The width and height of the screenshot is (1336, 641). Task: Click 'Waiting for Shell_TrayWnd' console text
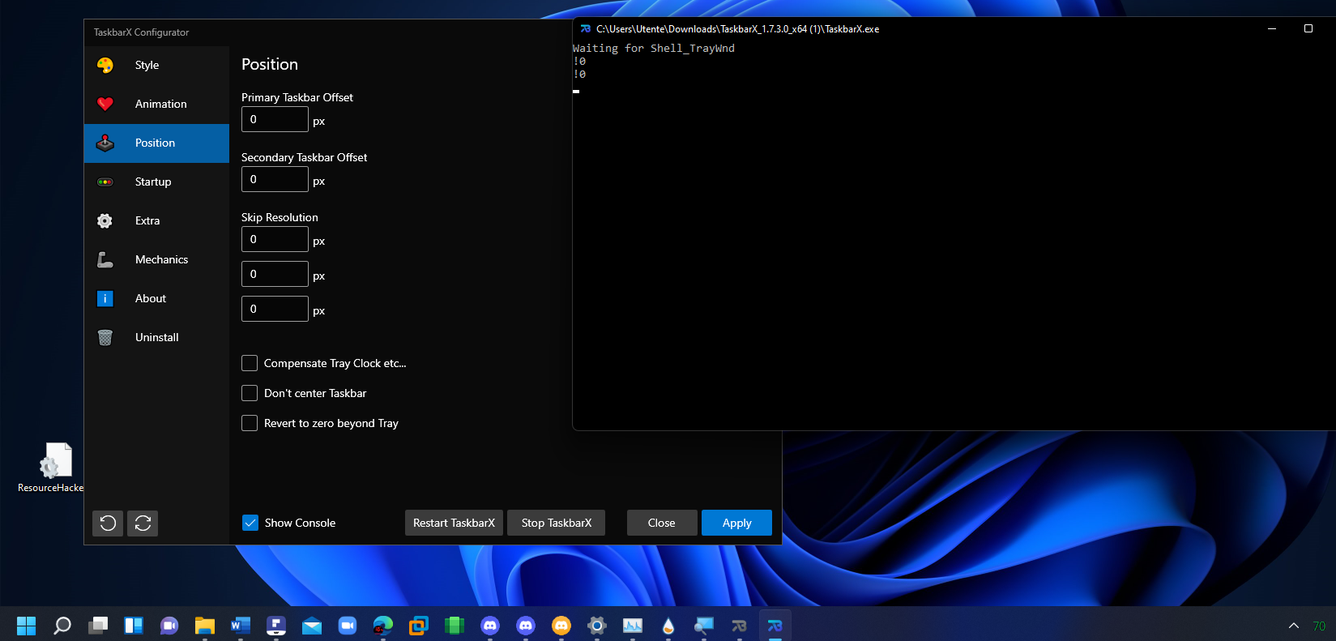pyautogui.click(x=654, y=48)
